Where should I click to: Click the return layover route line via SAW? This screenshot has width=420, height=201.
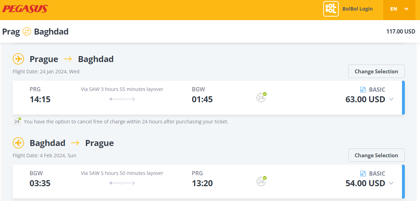point(122,183)
